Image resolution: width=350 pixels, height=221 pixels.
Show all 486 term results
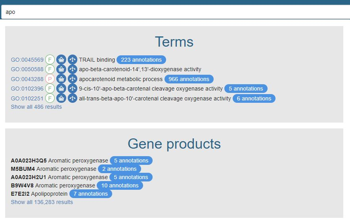click(x=36, y=107)
